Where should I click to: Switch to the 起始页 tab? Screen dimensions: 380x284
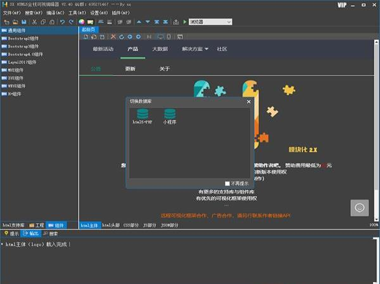(89, 30)
